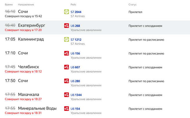Open flight U6 156 link

click(75, 54)
